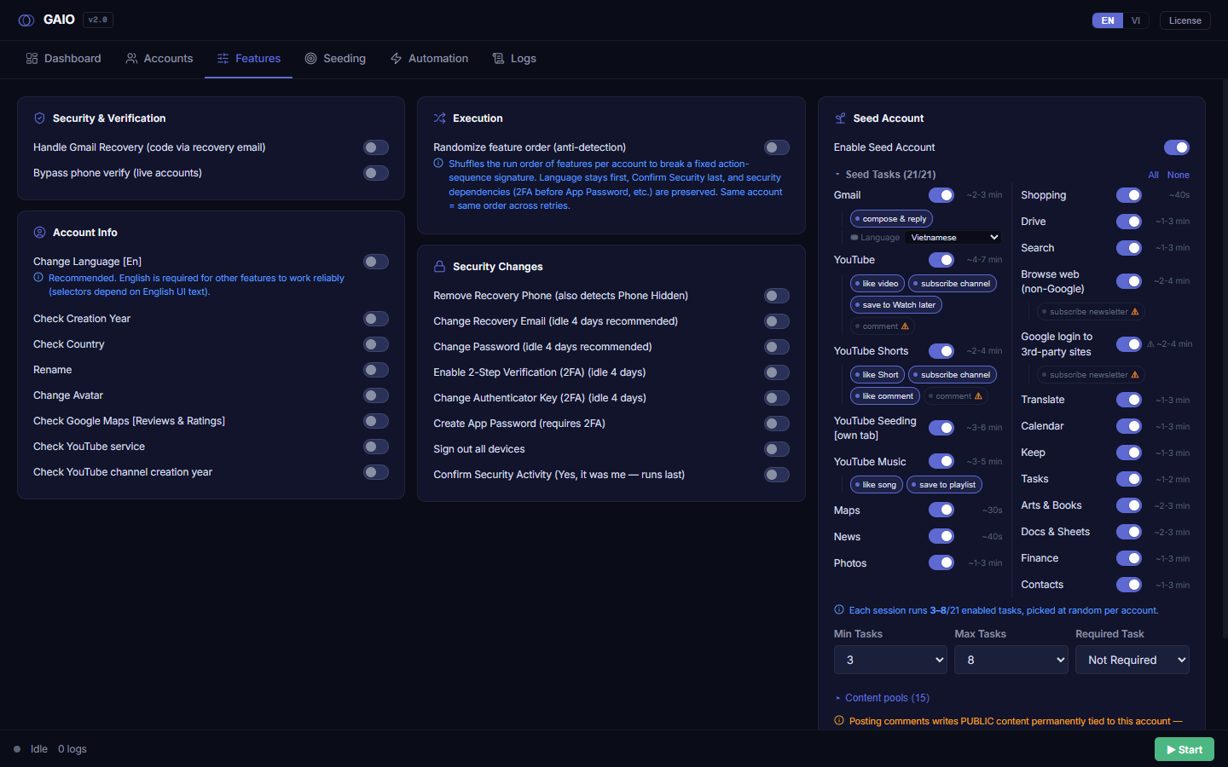The image size is (1228, 767).
Task: Click the None link for seed tasks
Action: coord(1179,175)
